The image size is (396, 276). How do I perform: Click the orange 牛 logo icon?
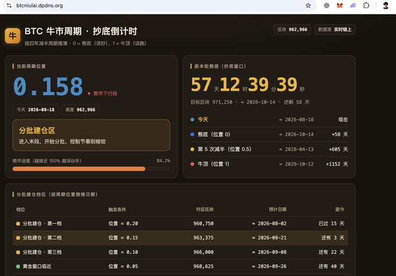[12, 36]
